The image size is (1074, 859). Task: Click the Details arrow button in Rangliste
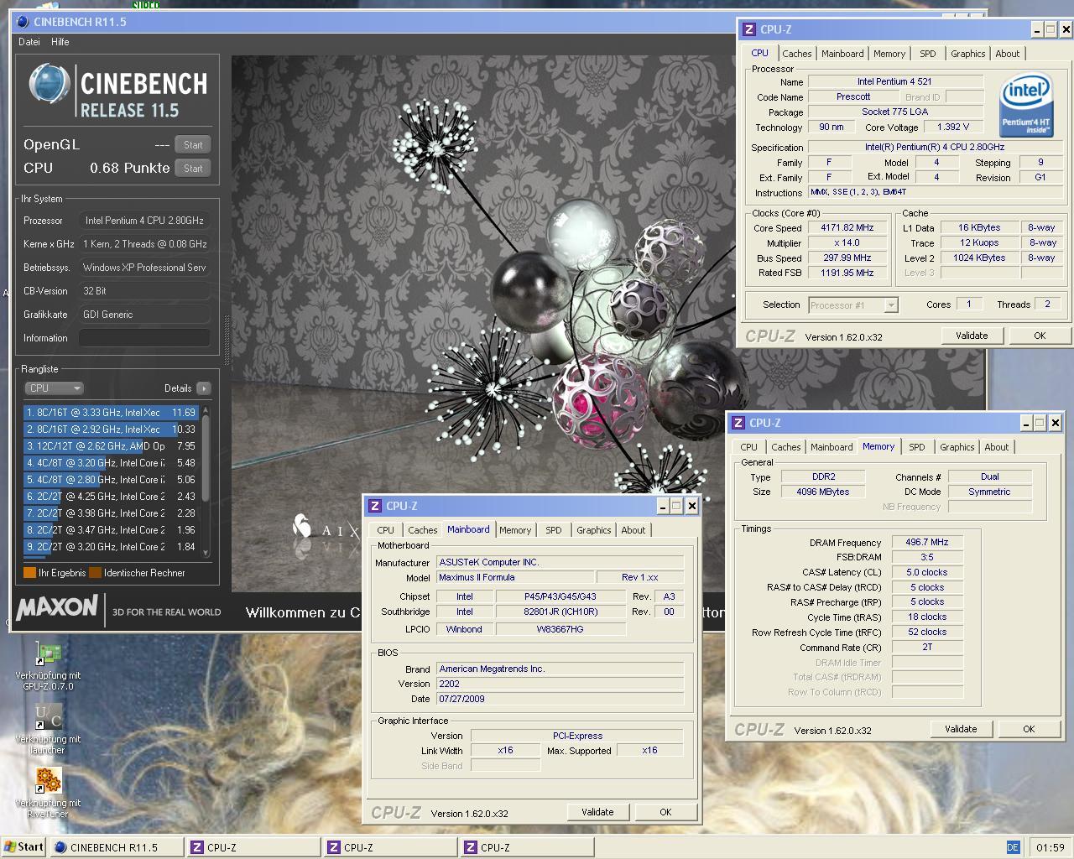click(203, 388)
